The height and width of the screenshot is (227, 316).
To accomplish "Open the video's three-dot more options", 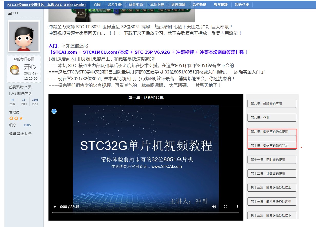I will pos(238,206).
